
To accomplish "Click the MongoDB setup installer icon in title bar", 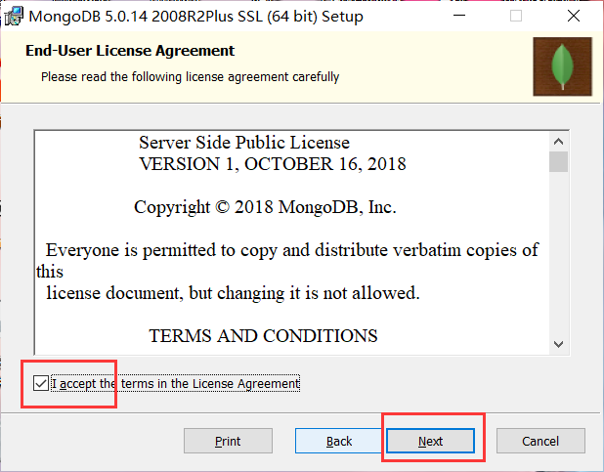I will pyautogui.click(x=14, y=17).
